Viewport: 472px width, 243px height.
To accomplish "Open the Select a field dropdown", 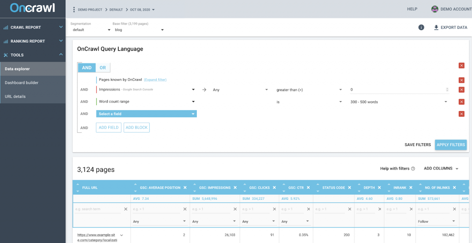I will [146, 114].
